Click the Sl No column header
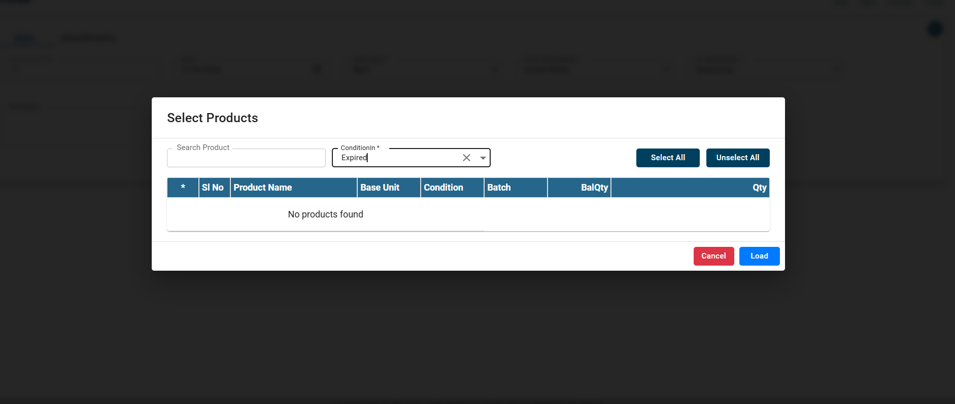 click(x=213, y=188)
